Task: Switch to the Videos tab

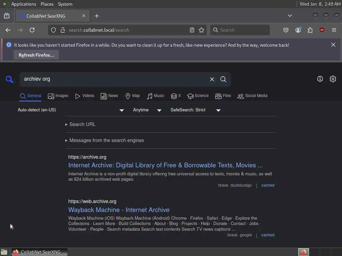Action: tap(84, 96)
